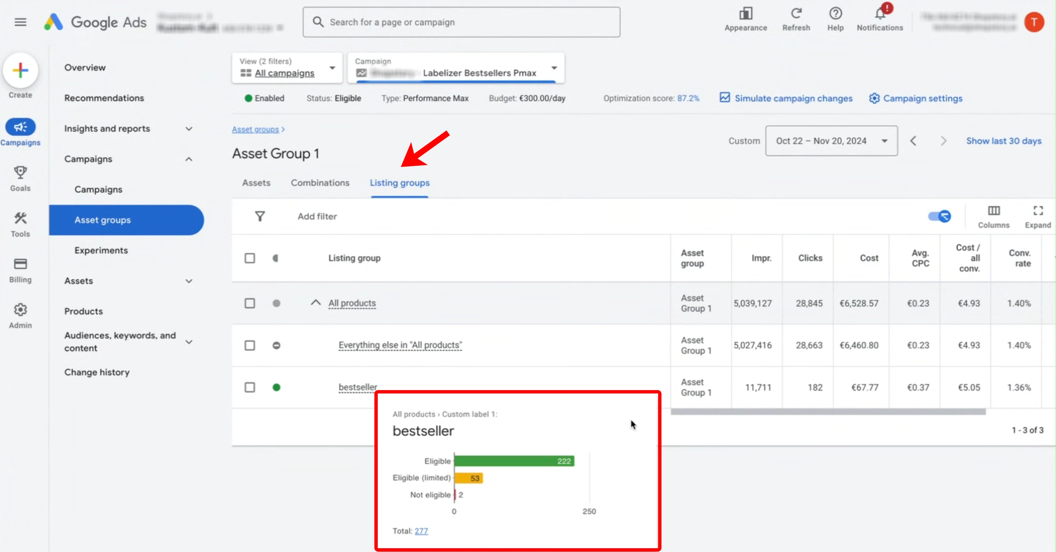Viewport: 1056px width, 552px height.
Task: Click the status header half-circle icon
Action: click(275, 258)
